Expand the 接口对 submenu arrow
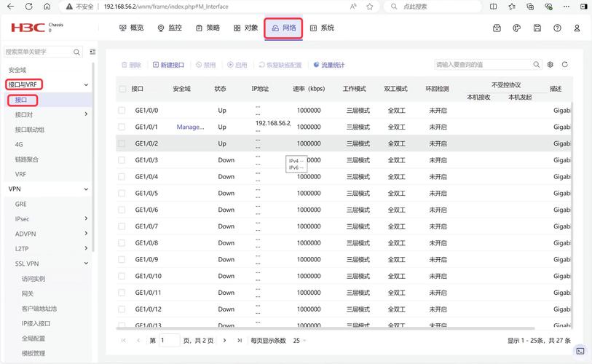The height and width of the screenshot is (364, 592). 86,114
